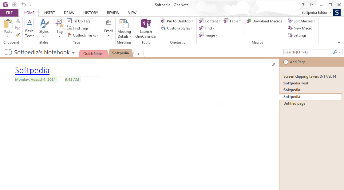Open the Softpedia Editor account menu
This screenshot has width=344, height=190.
pos(316,13)
